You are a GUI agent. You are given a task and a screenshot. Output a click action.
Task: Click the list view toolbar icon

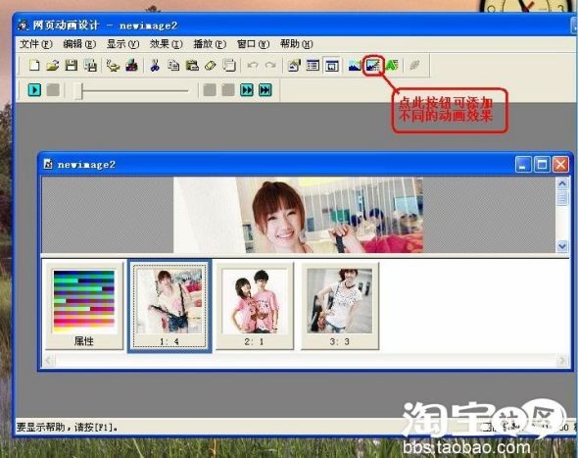click(313, 66)
